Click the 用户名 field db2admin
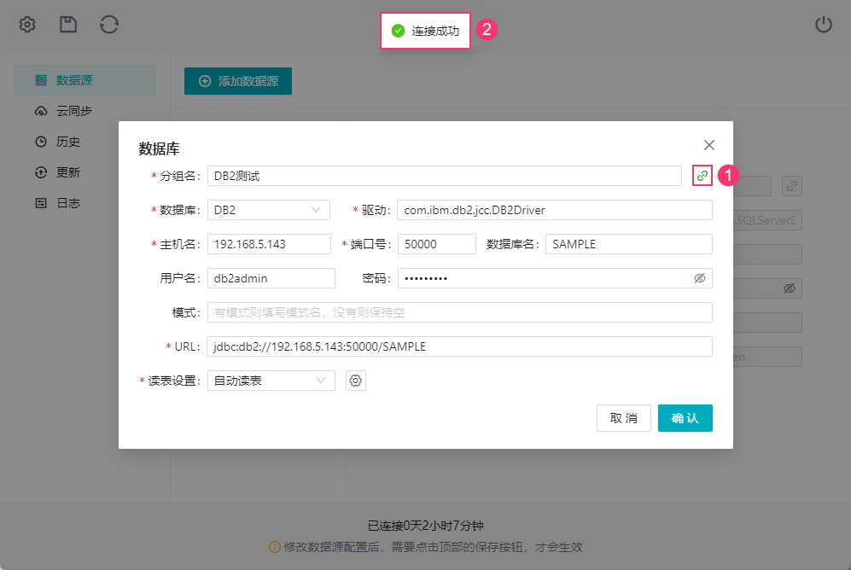Image resolution: width=851 pixels, height=570 pixels. coord(271,278)
